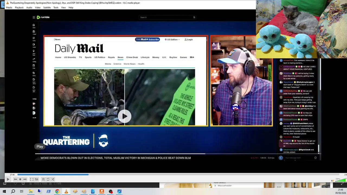Viewport: 347px width, 195px height.
Task: Click the VLC Play button
Action: 8,179
